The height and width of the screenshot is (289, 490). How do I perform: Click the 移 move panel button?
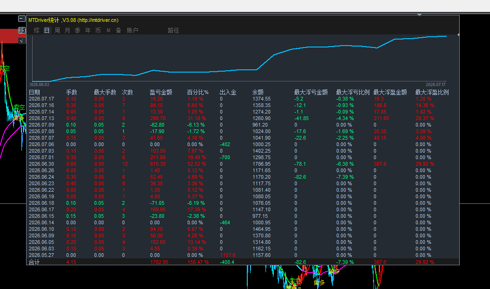[x=21, y=30]
